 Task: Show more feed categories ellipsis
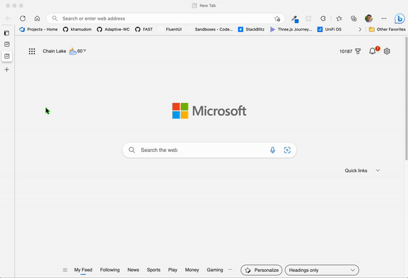click(230, 270)
